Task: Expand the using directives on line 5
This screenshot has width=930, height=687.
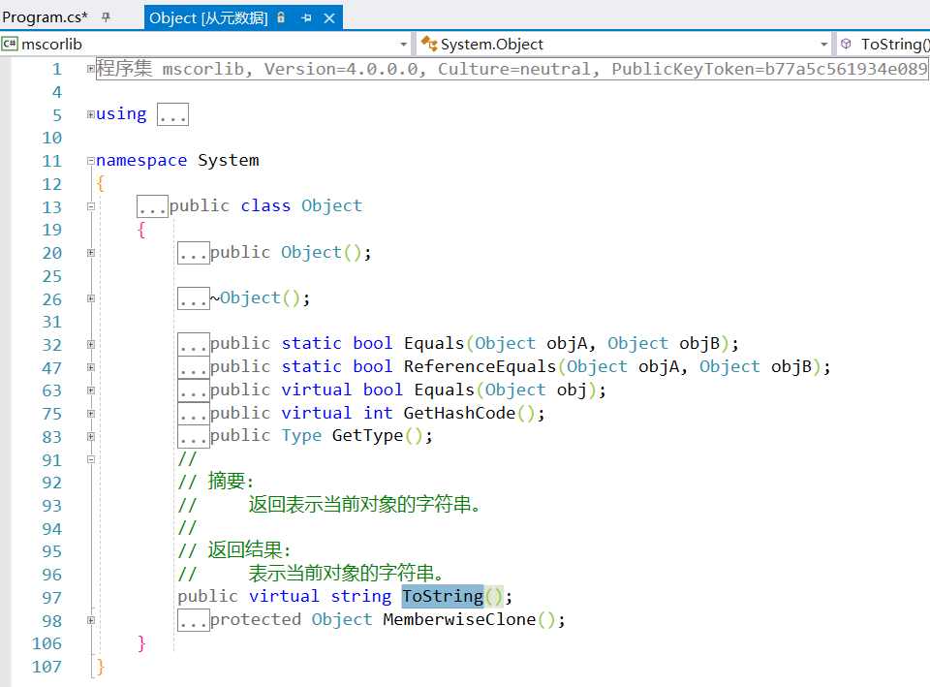Action: click(91, 114)
